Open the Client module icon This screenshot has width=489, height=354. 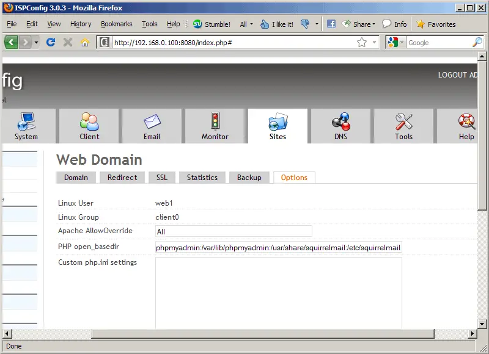(89, 121)
